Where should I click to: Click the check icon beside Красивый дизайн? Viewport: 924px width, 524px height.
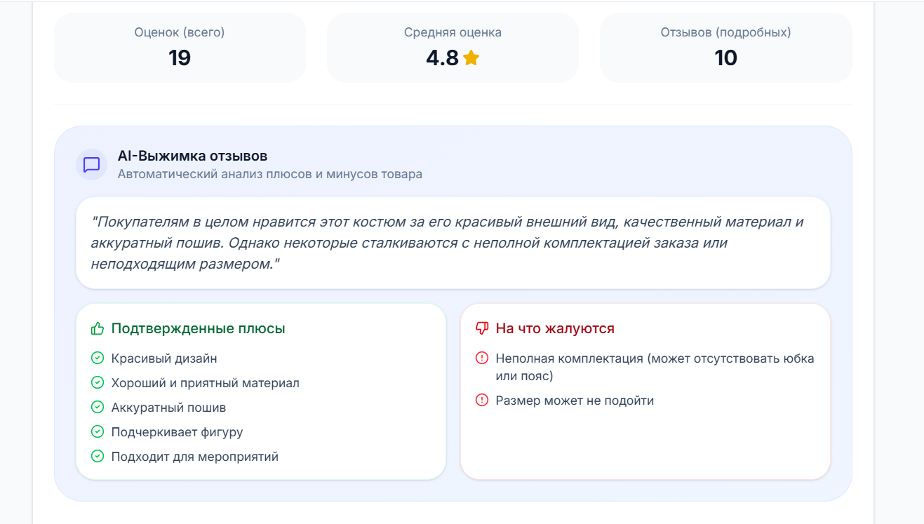coord(98,358)
